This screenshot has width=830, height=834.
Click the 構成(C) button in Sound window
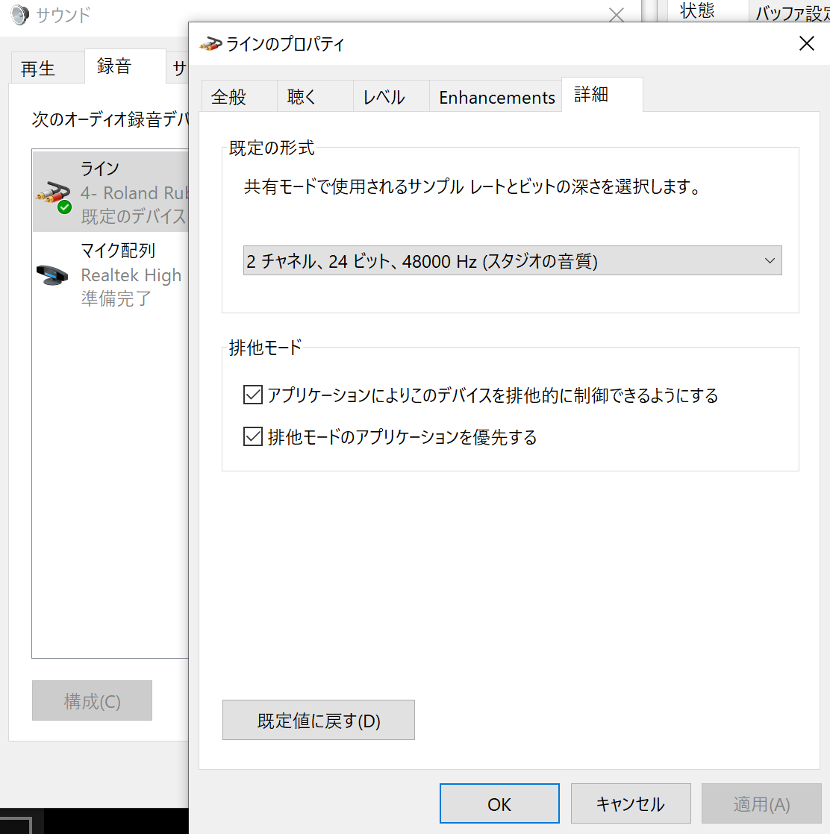(x=92, y=700)
